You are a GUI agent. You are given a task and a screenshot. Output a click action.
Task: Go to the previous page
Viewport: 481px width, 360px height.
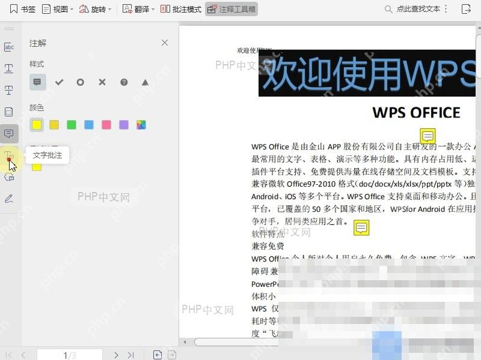click(24, 355)
